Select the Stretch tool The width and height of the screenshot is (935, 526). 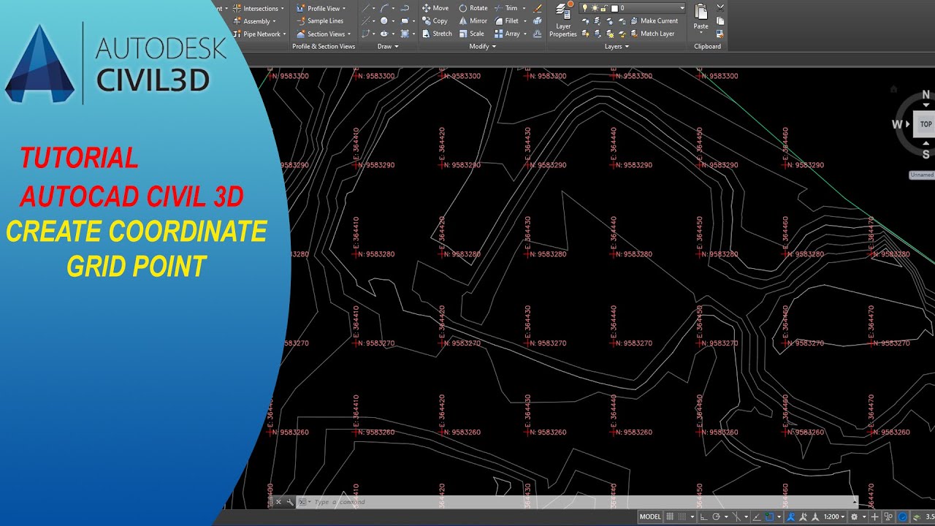pos(437,34)
